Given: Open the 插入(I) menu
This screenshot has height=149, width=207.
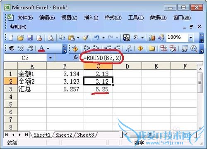Looking at the screenshot, I should click(x=91, y=18).
